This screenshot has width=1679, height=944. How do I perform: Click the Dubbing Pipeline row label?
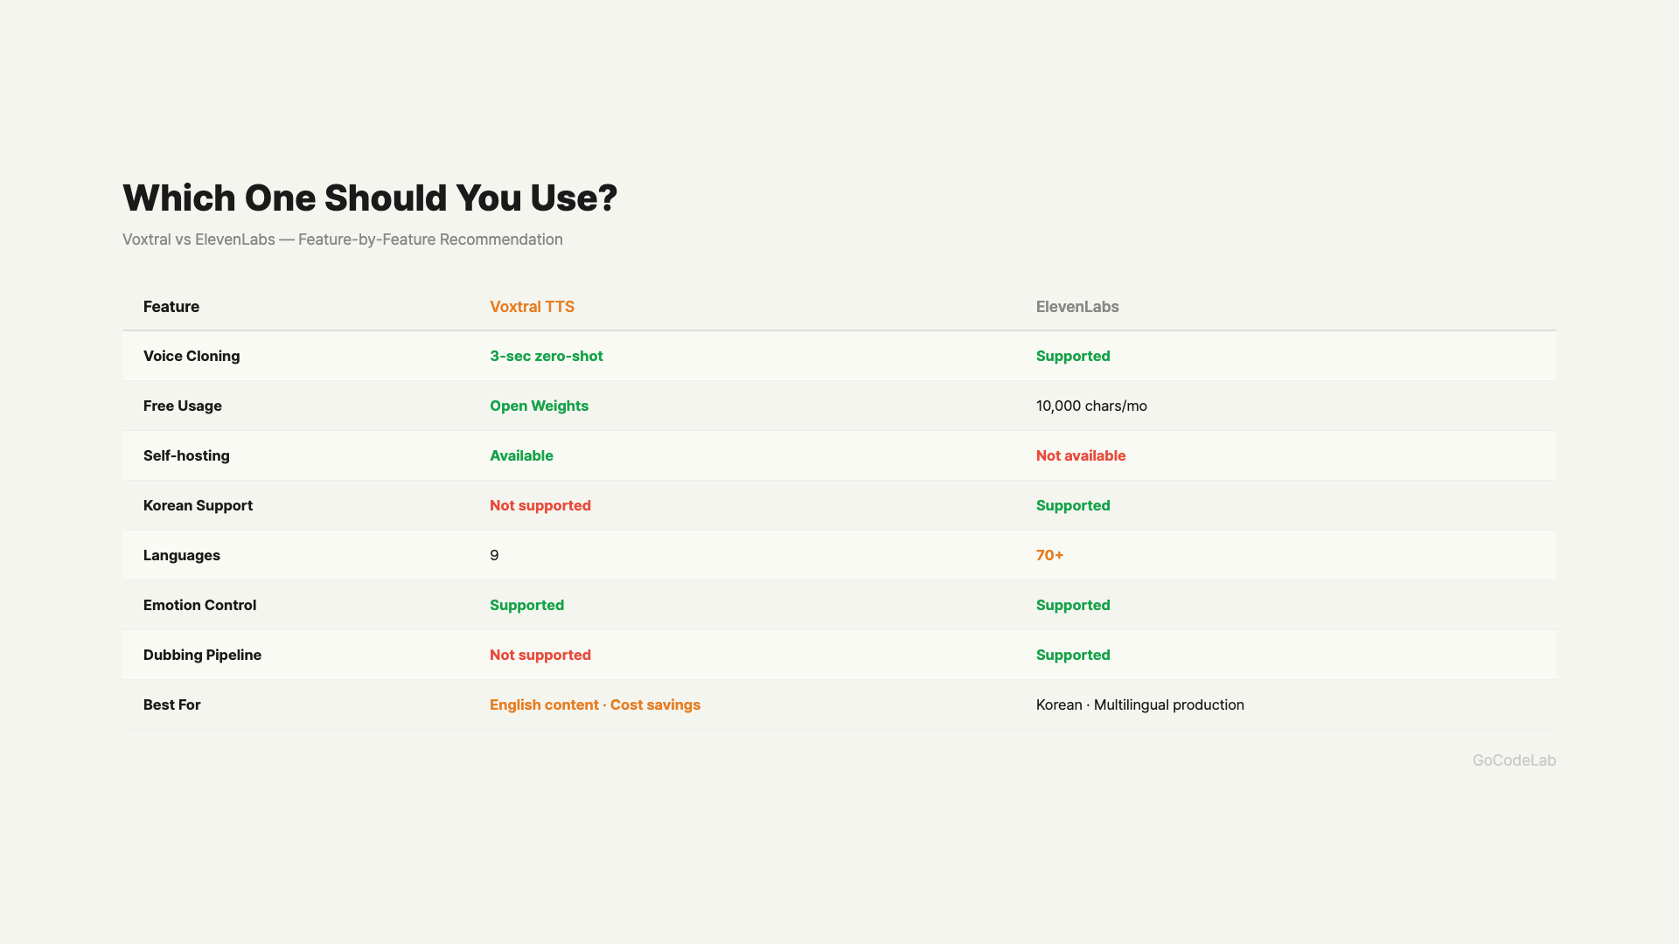[202, 655]
